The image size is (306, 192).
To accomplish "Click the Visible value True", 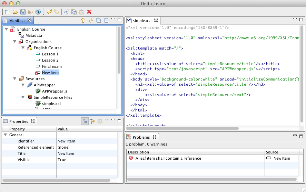I will pos(62,160).
